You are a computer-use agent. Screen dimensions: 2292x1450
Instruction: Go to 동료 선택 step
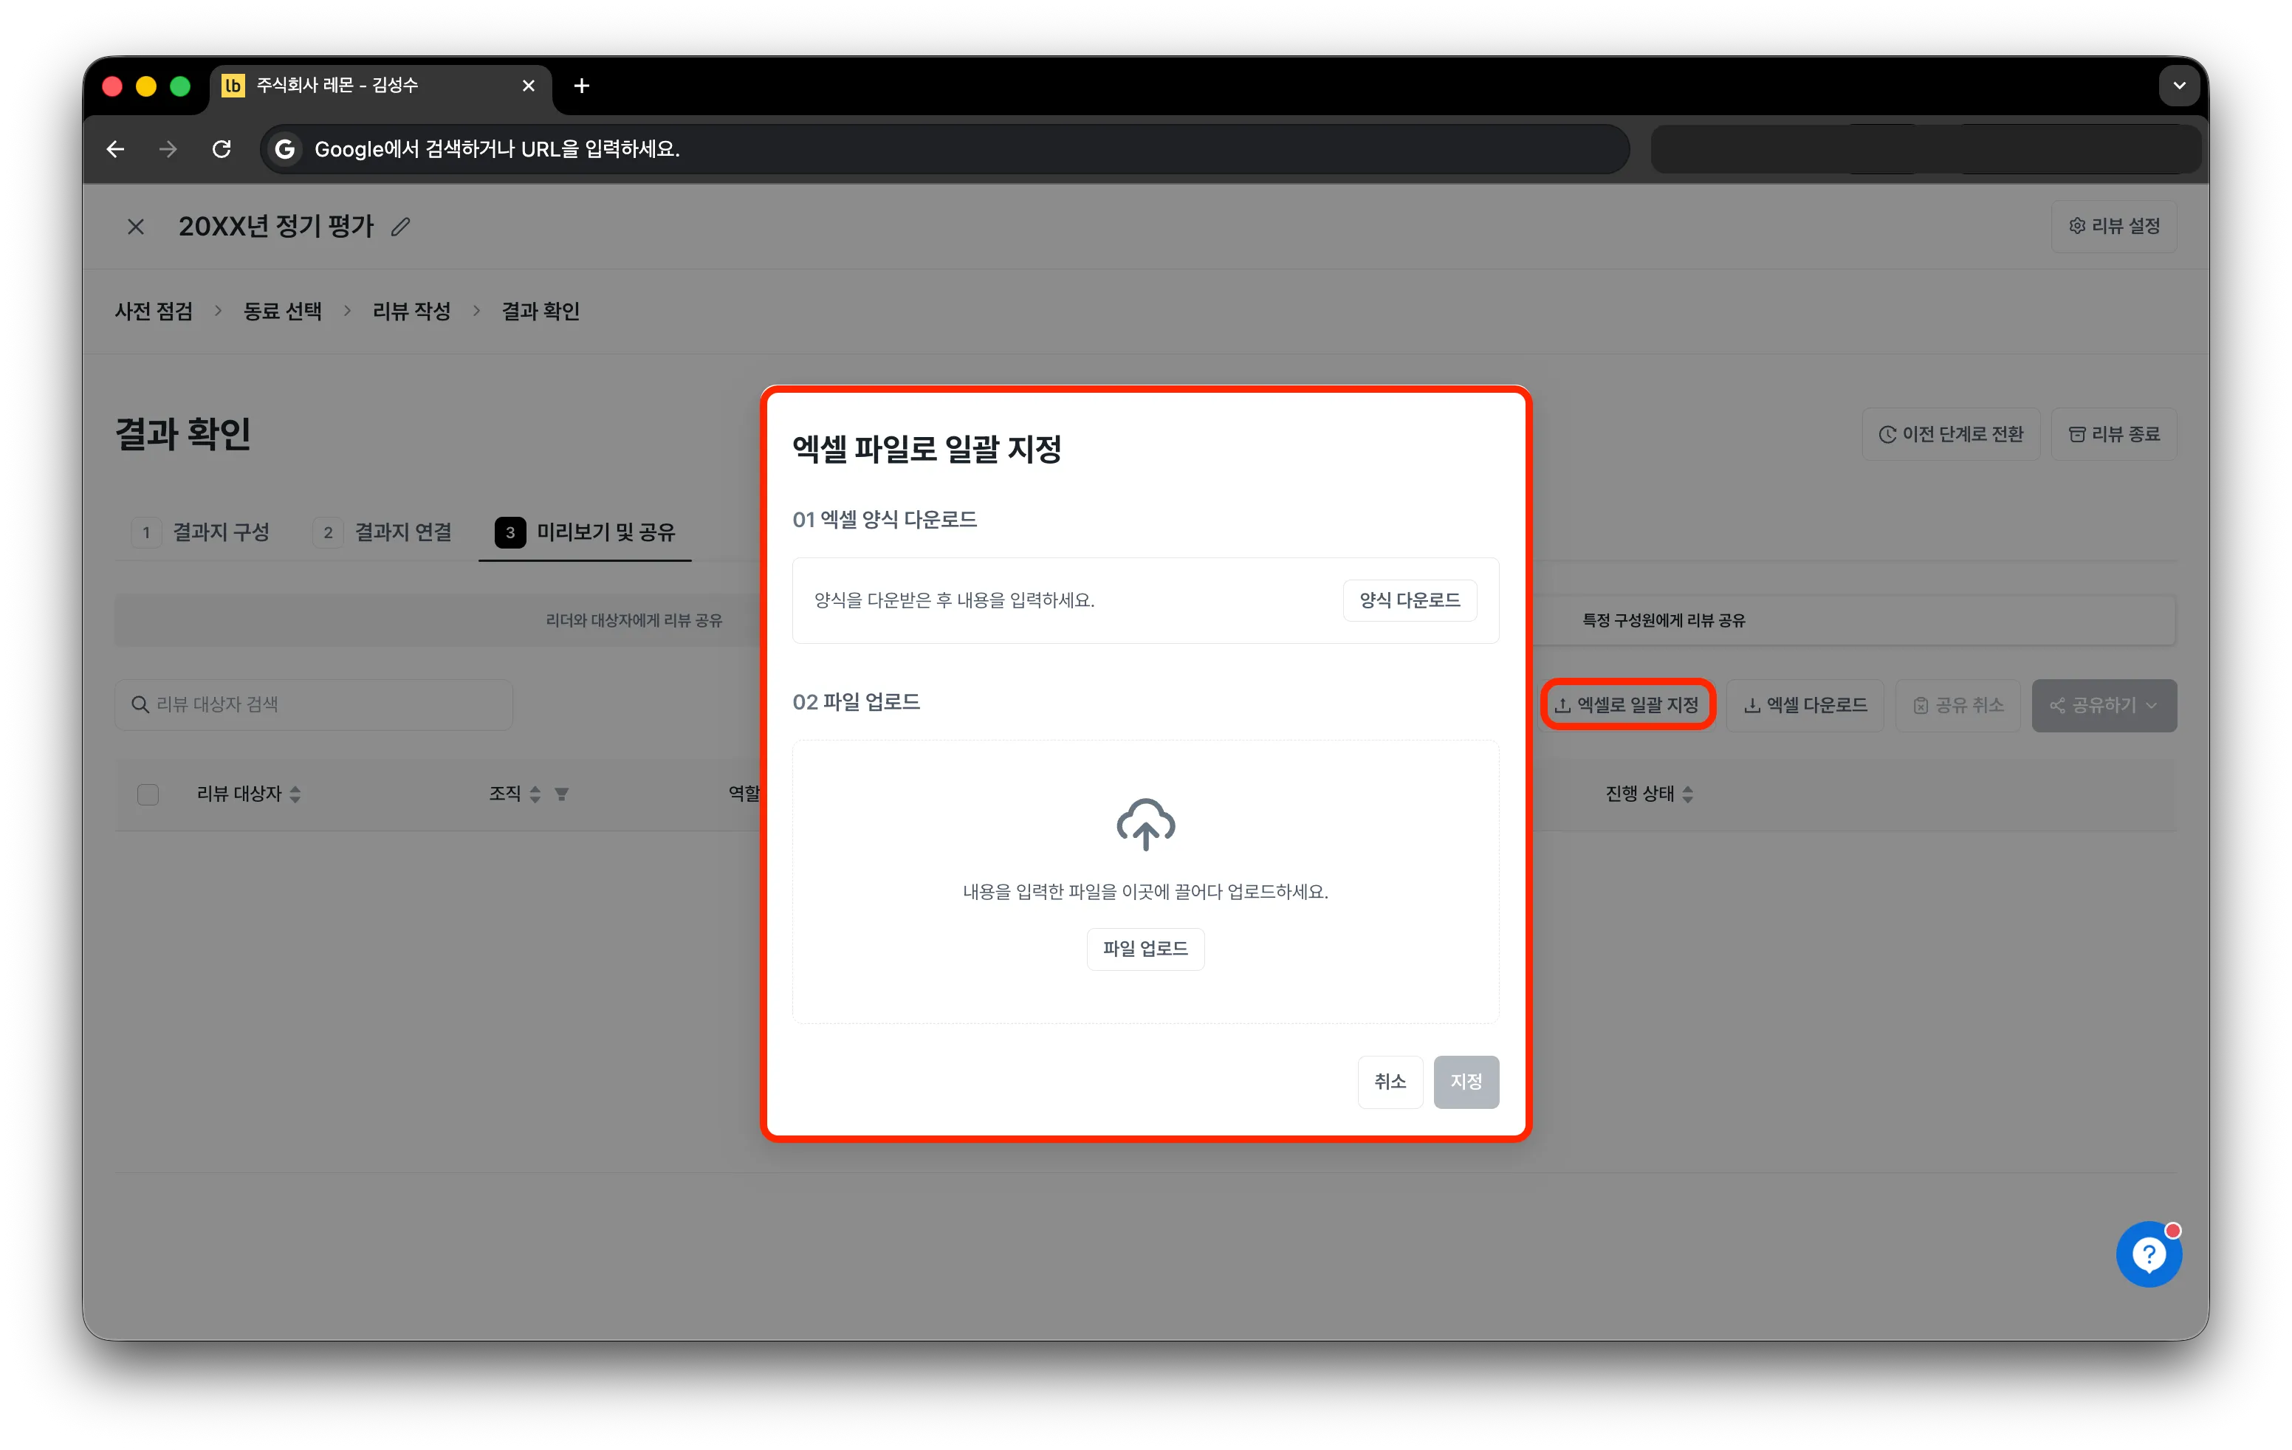283,311
